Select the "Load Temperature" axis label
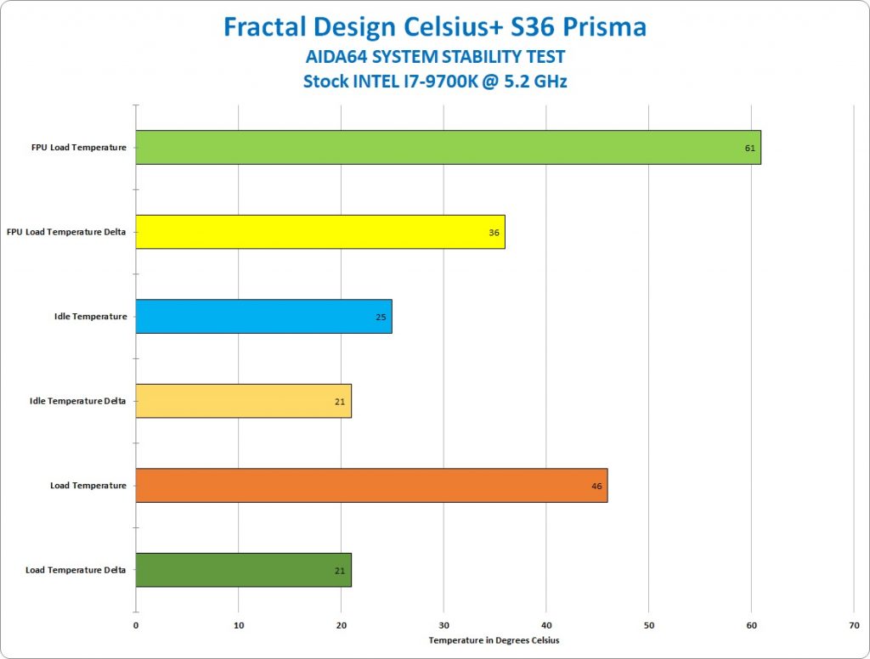 (88, 486)
